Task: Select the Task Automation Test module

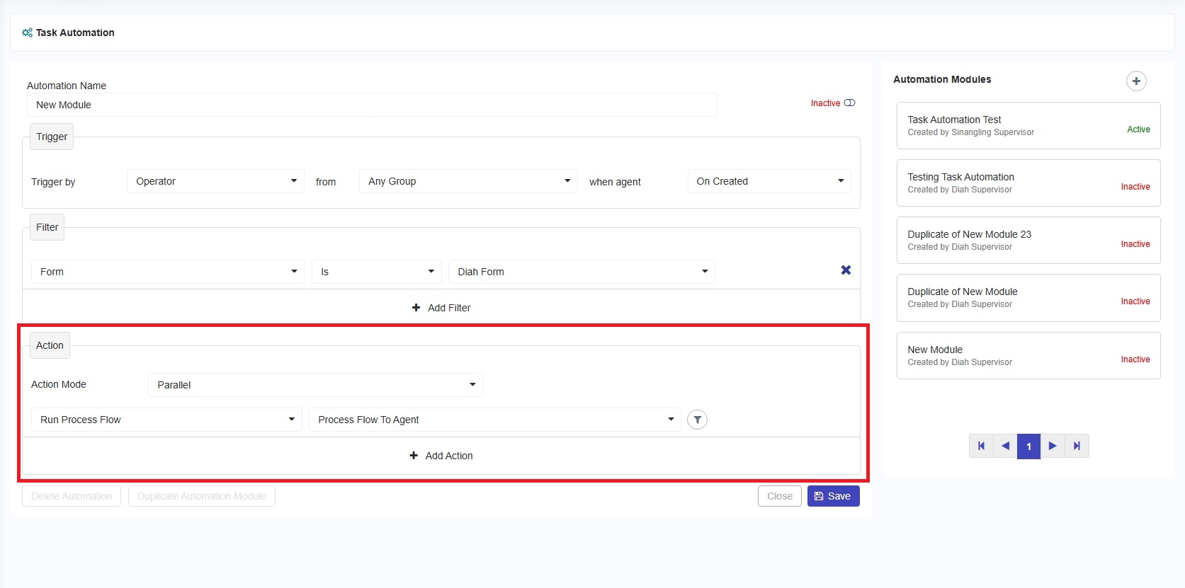Action: click(1028, 126)
